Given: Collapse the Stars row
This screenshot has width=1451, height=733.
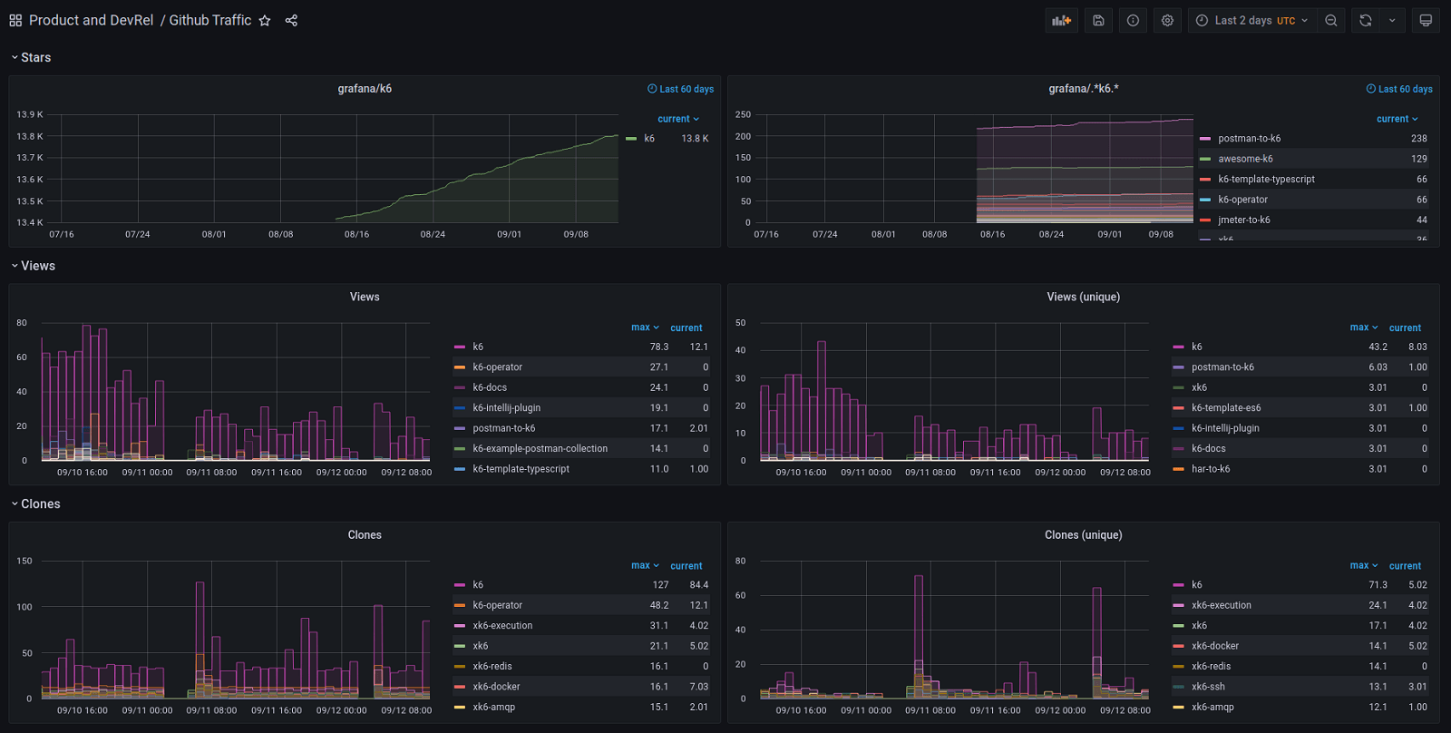Looking at the screenshot, I should (x=31, y=57).
